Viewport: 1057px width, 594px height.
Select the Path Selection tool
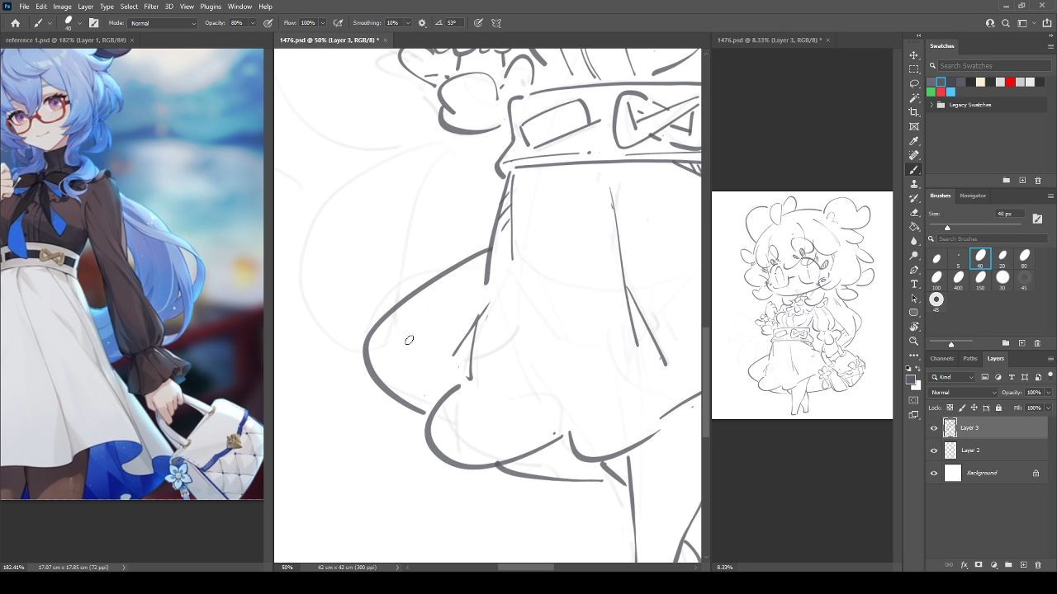tap(913, 298)
